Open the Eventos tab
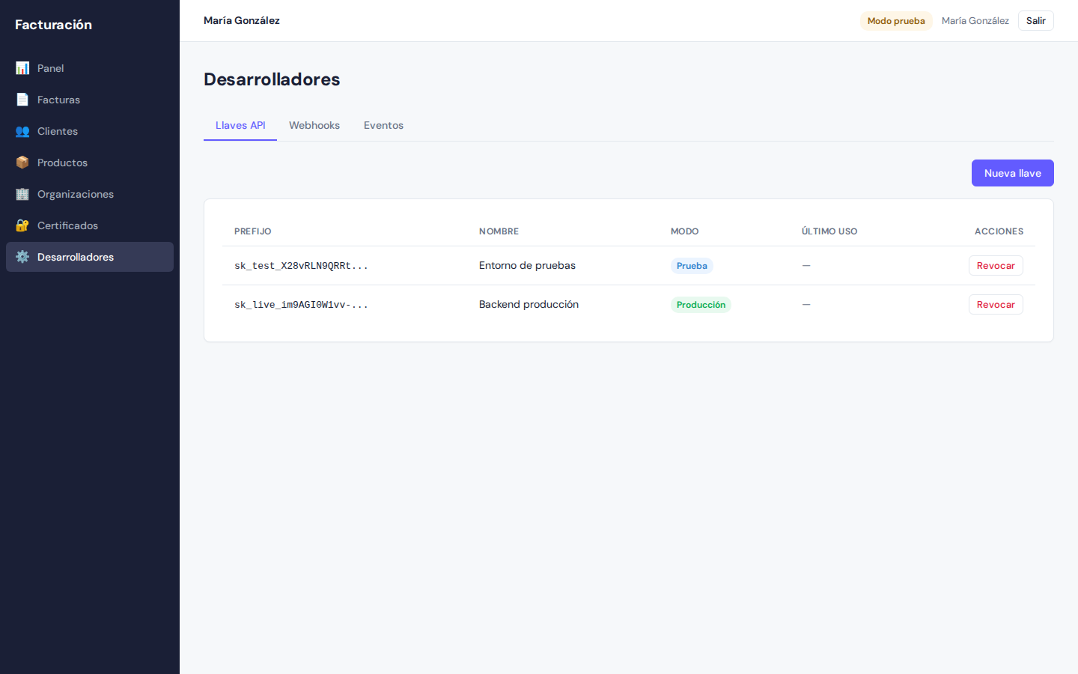Viewport: 1078px width, 674px height. (383, 125)
